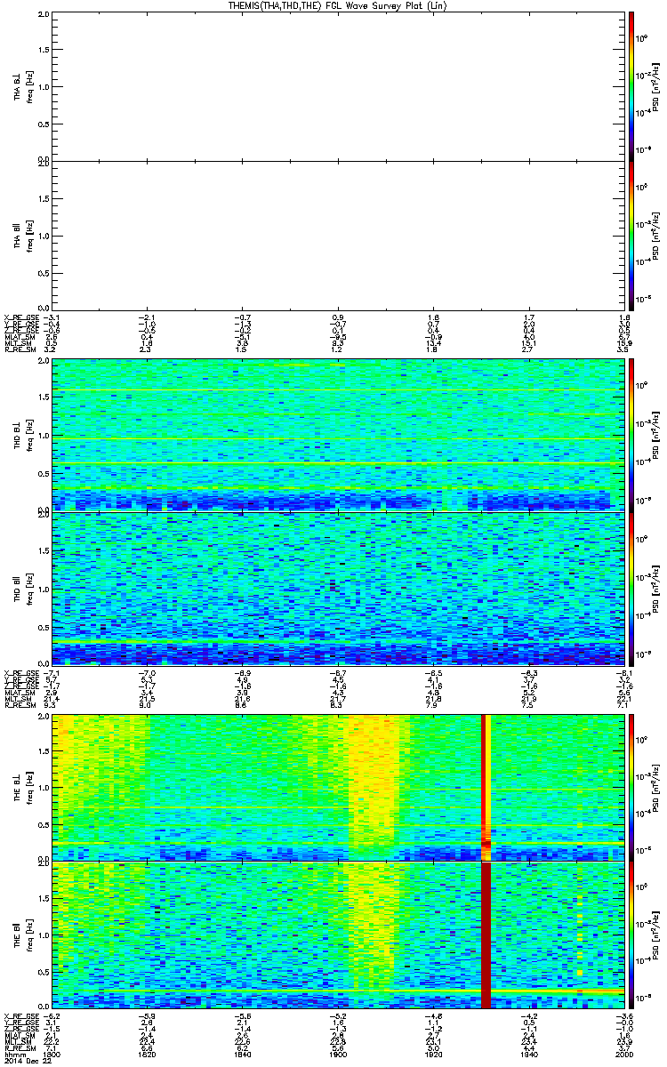The width and height of the screenshot is (667, 1067).
Task: Click the 'THE BL freq [Hz]' axis label
Action: (x=23, y=786)
